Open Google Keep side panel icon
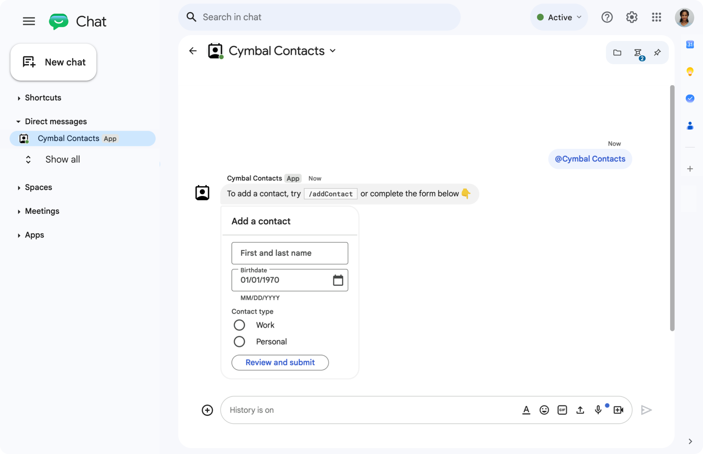703x454 pixels. (690, 72)
